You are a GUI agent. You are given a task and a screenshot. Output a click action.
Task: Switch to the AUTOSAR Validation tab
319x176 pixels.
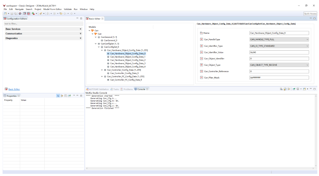(x=97, y=89)
